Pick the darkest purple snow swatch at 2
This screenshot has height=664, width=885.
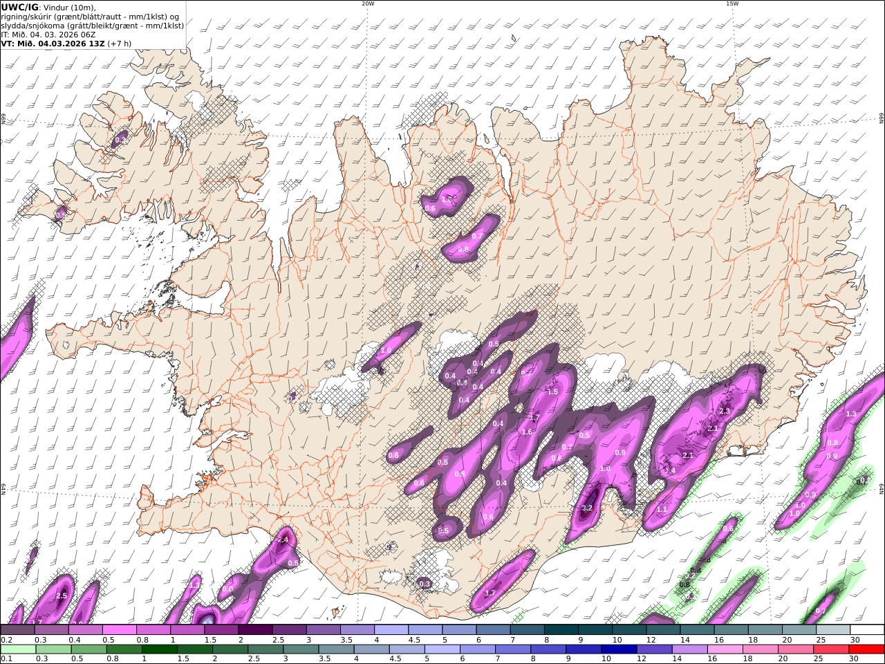tap(254, 629)
